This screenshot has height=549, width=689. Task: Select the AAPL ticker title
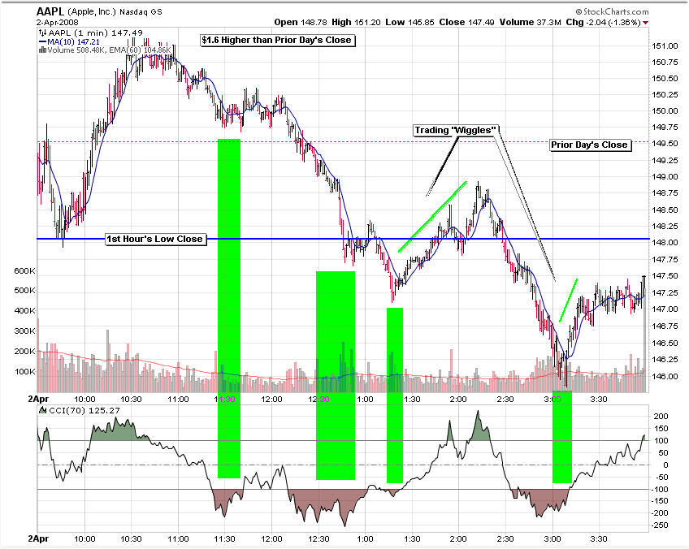50,12
